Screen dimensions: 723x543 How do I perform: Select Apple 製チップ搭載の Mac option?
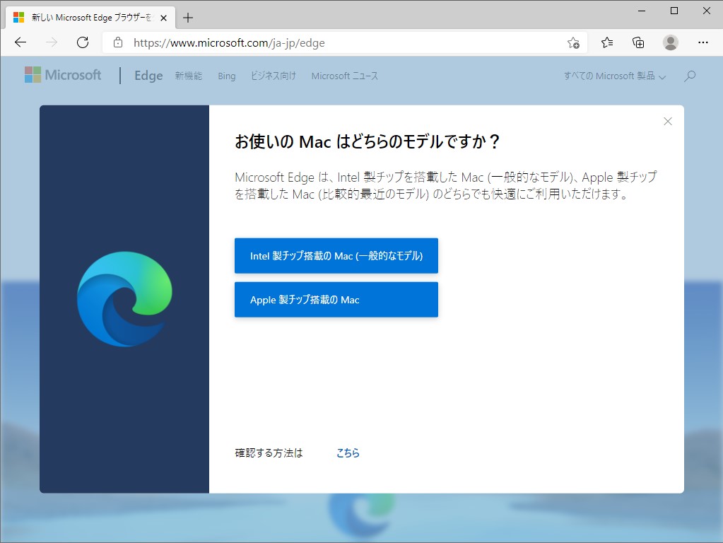pyautogui.click(x=336, y=299)
